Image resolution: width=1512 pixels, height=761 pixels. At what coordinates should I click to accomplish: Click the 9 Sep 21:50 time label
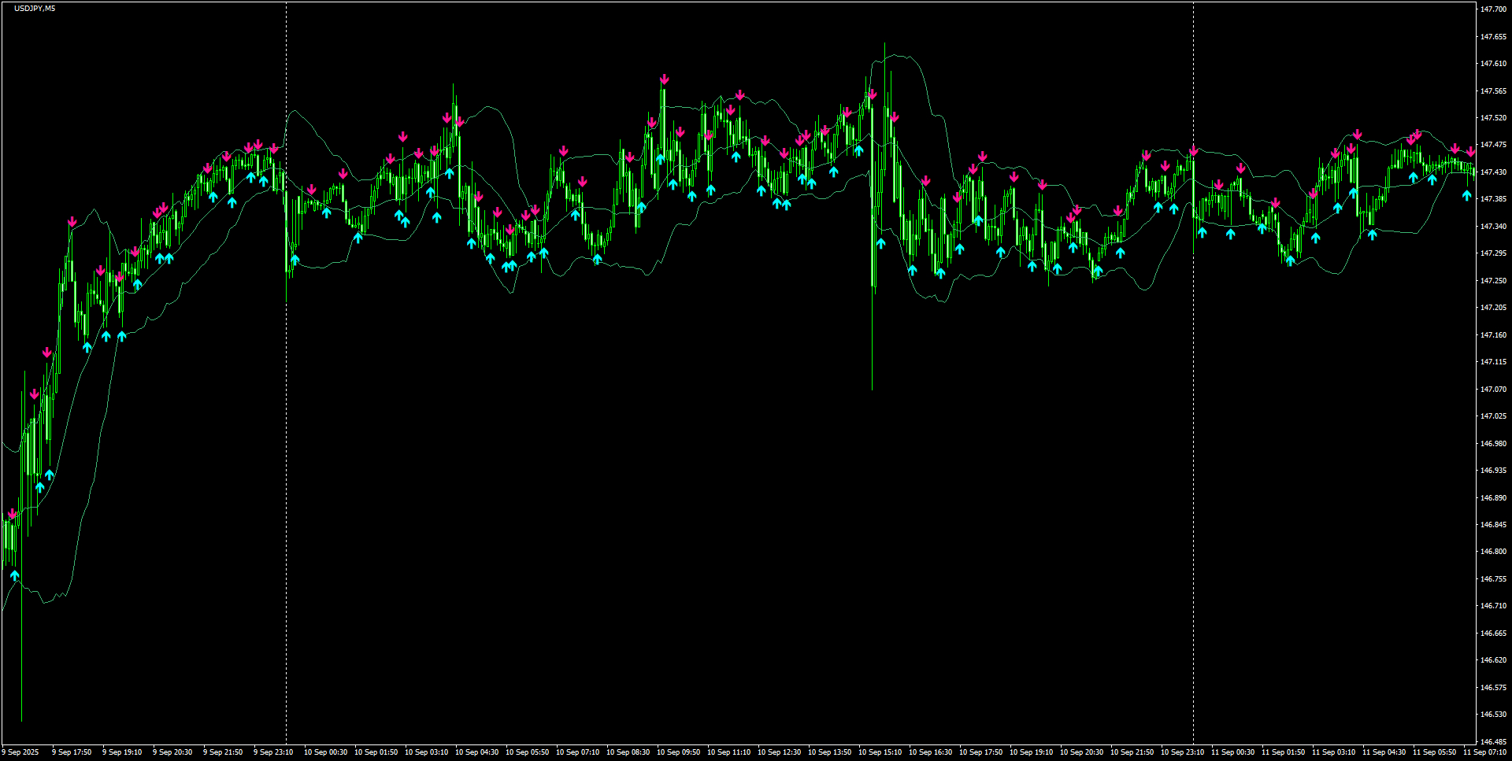point(223,752)
